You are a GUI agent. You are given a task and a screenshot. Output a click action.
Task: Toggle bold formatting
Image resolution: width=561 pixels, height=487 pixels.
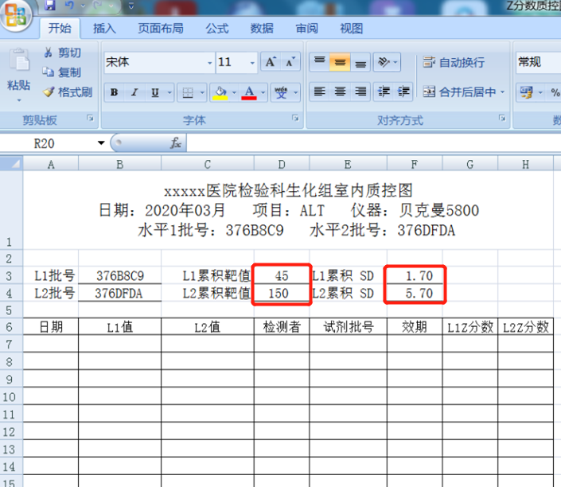coord(114,92)
